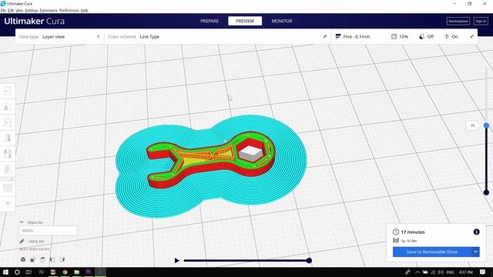Open the Preferences menu
The width and height of the screenshot is (493, 277).
[x=69, y=10]
